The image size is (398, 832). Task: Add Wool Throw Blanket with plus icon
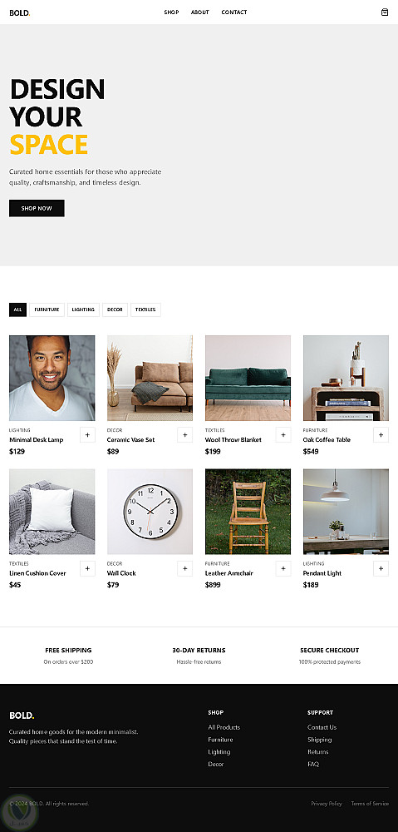(x=283, y=435)
